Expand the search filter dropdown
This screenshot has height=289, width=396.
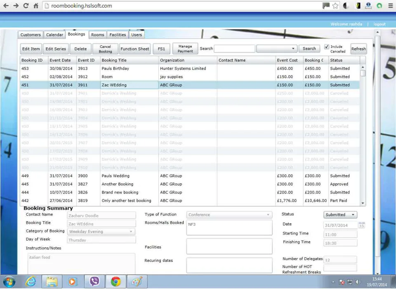(276, 49)
